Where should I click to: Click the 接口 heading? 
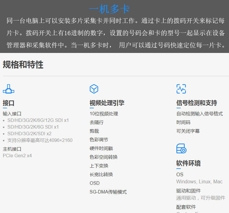[9, 103]
